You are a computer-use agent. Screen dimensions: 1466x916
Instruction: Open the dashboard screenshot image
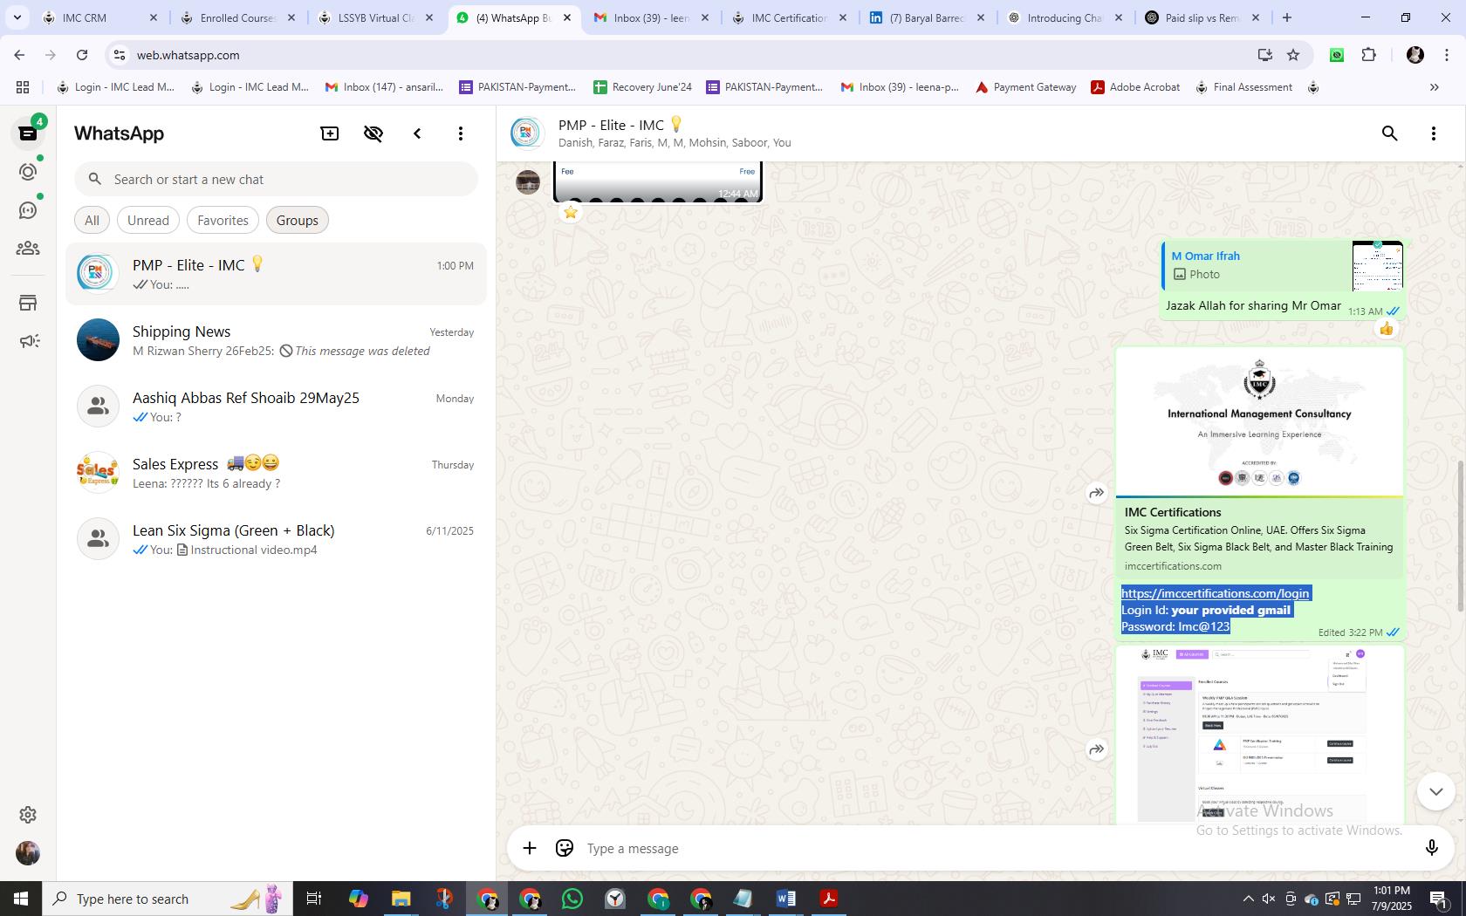pos(1259,735)
